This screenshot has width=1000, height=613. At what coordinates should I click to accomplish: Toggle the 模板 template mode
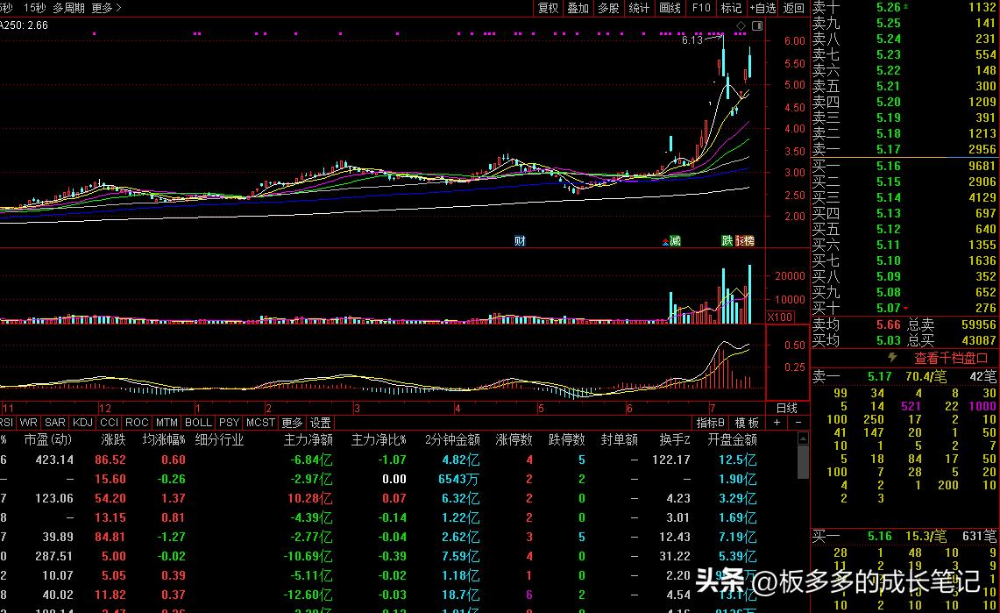point(747,422)
